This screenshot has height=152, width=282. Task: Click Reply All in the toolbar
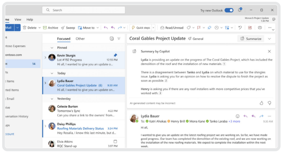pyautogui.click(x=113, y=28)
